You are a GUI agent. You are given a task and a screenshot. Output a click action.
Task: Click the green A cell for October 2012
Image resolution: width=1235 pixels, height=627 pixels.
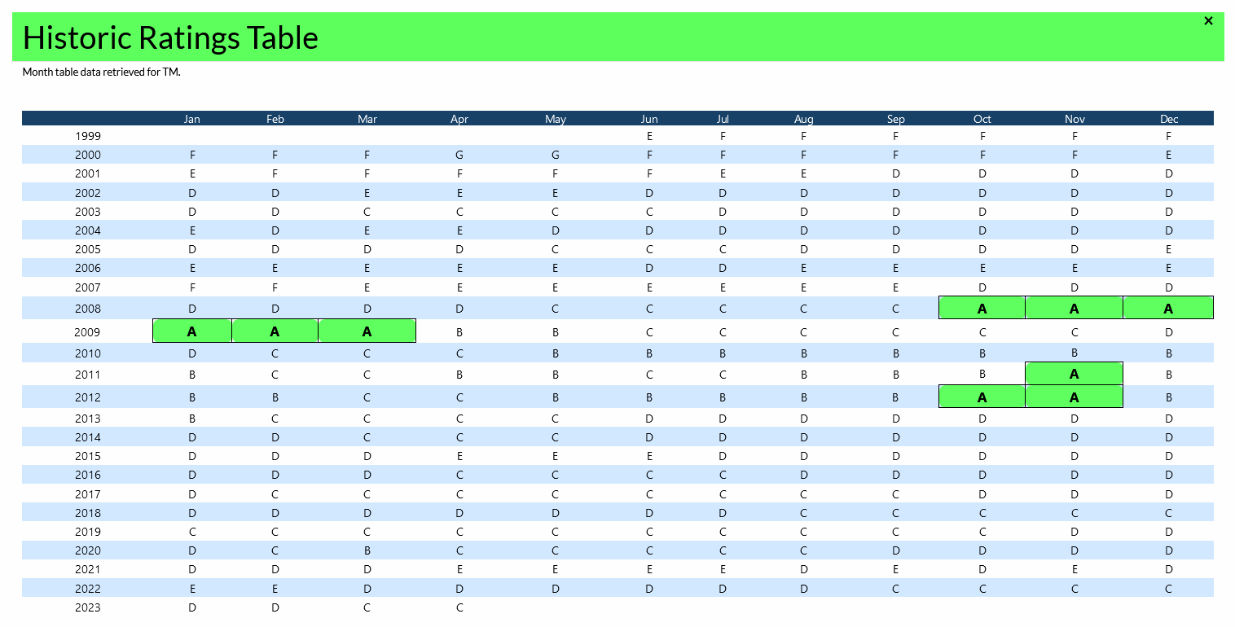[982, 397]
